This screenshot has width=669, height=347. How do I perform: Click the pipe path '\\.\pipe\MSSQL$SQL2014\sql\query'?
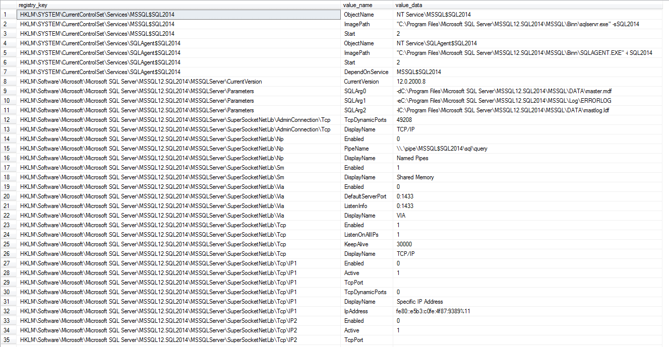[x=442, y=149]
